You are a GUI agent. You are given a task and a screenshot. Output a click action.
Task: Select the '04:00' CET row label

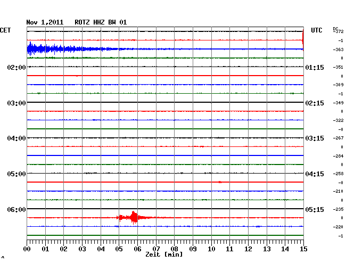click(17, 138)
